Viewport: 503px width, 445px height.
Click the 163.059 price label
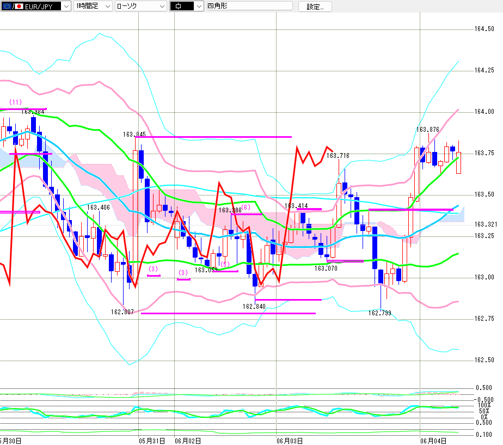click(206, 270)
